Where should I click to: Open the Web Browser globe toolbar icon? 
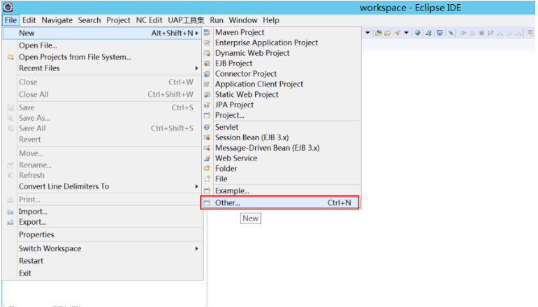click(x=418, y=33)
